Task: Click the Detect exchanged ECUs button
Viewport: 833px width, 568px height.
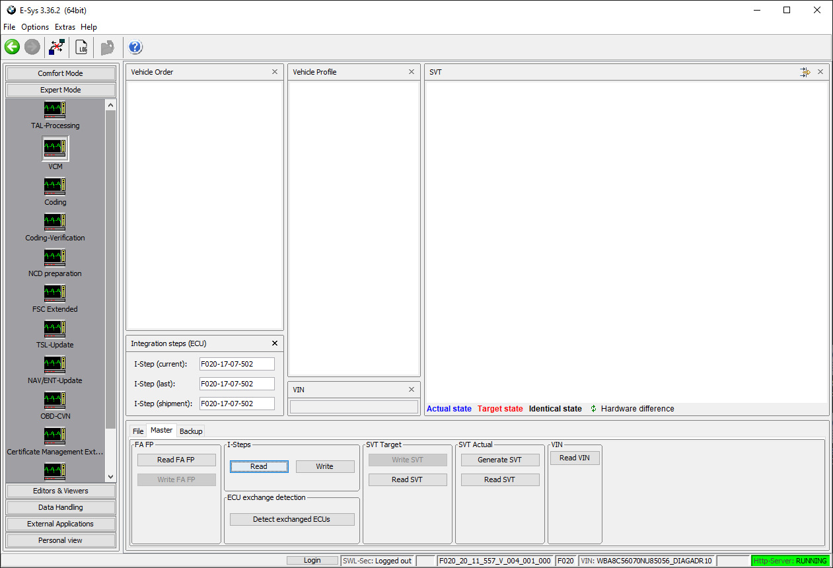Action: 291,519
